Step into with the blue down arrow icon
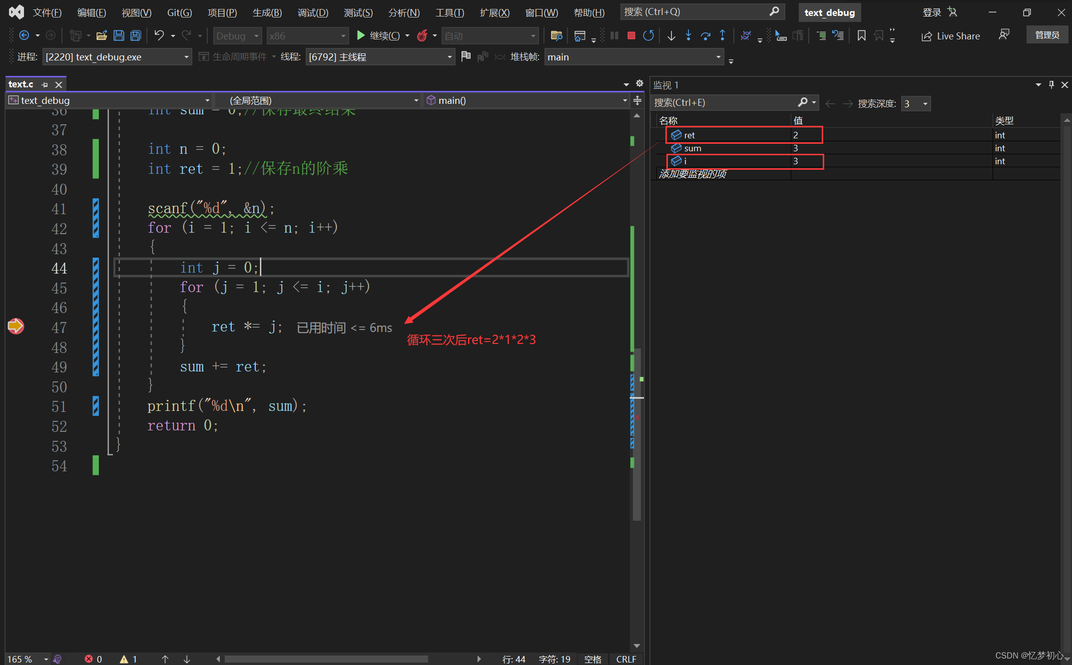Image resolution: width=1072 pixels, height=665 pixels. point(688,35)
